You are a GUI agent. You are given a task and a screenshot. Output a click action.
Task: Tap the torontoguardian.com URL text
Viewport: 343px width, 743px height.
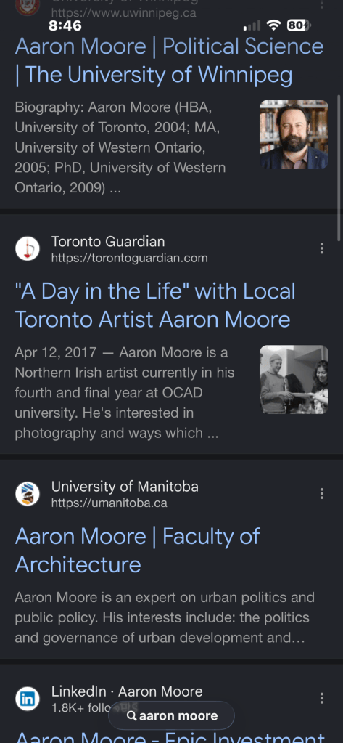point(129,259)
